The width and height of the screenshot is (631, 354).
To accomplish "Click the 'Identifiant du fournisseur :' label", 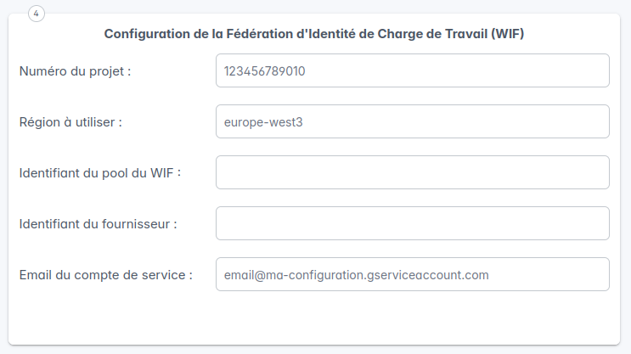I will tap(98, 224).
